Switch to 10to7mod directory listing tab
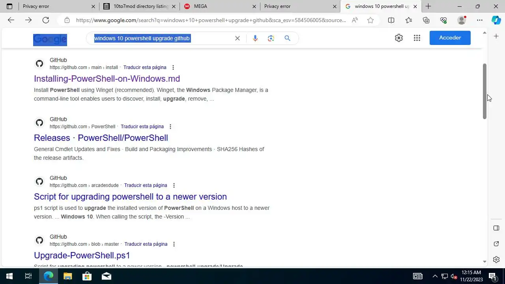Image resolution: width=505 pixels, height=284 pixels. 137,6
